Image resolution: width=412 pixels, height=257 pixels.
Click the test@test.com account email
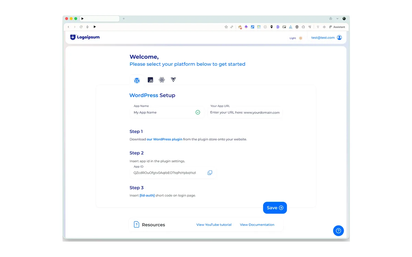tap(323, 38)
